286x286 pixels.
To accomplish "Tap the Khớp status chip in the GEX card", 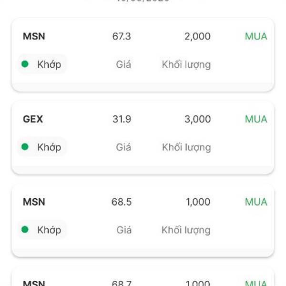I will [42, 147].
